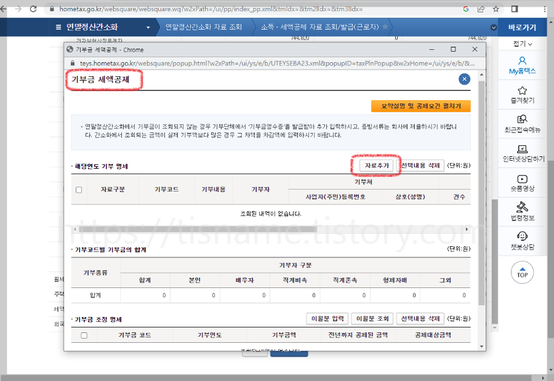Click the TOP arrow to scroll up

click(x=521, y=272)
